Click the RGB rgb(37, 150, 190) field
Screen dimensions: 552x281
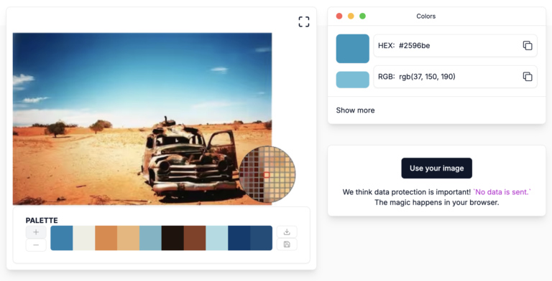click(455, 77)
